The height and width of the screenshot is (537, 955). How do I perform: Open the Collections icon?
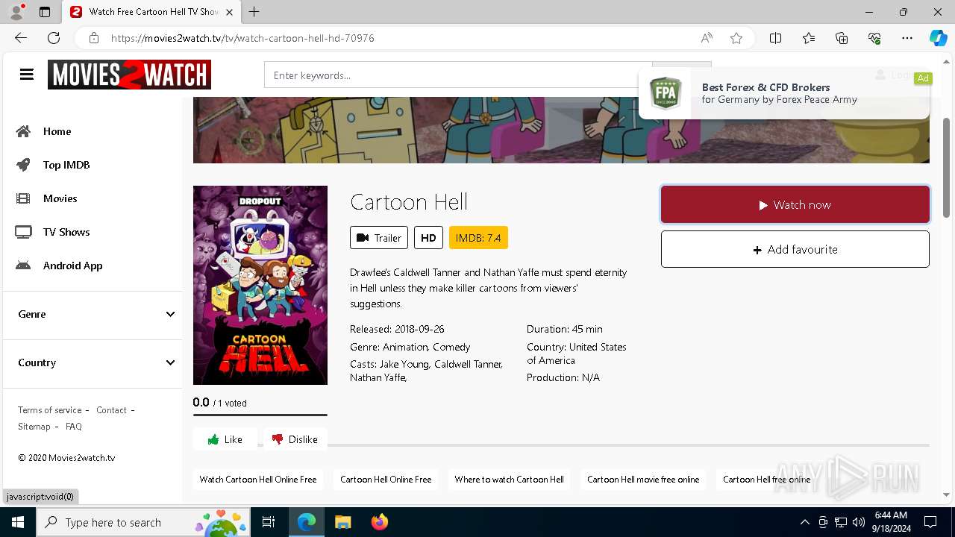(x=842, y=38)
